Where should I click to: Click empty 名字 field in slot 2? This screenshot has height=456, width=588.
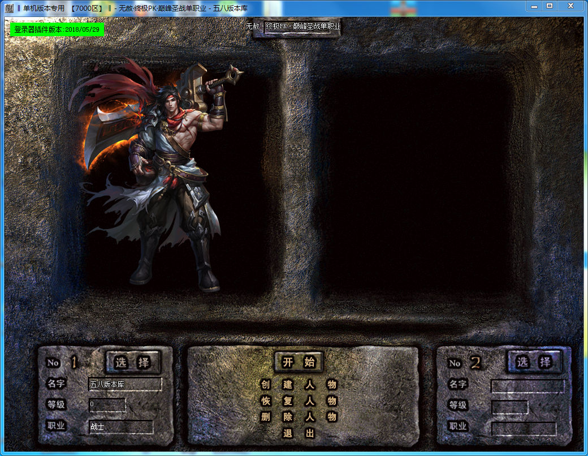(x=528, y=386)
